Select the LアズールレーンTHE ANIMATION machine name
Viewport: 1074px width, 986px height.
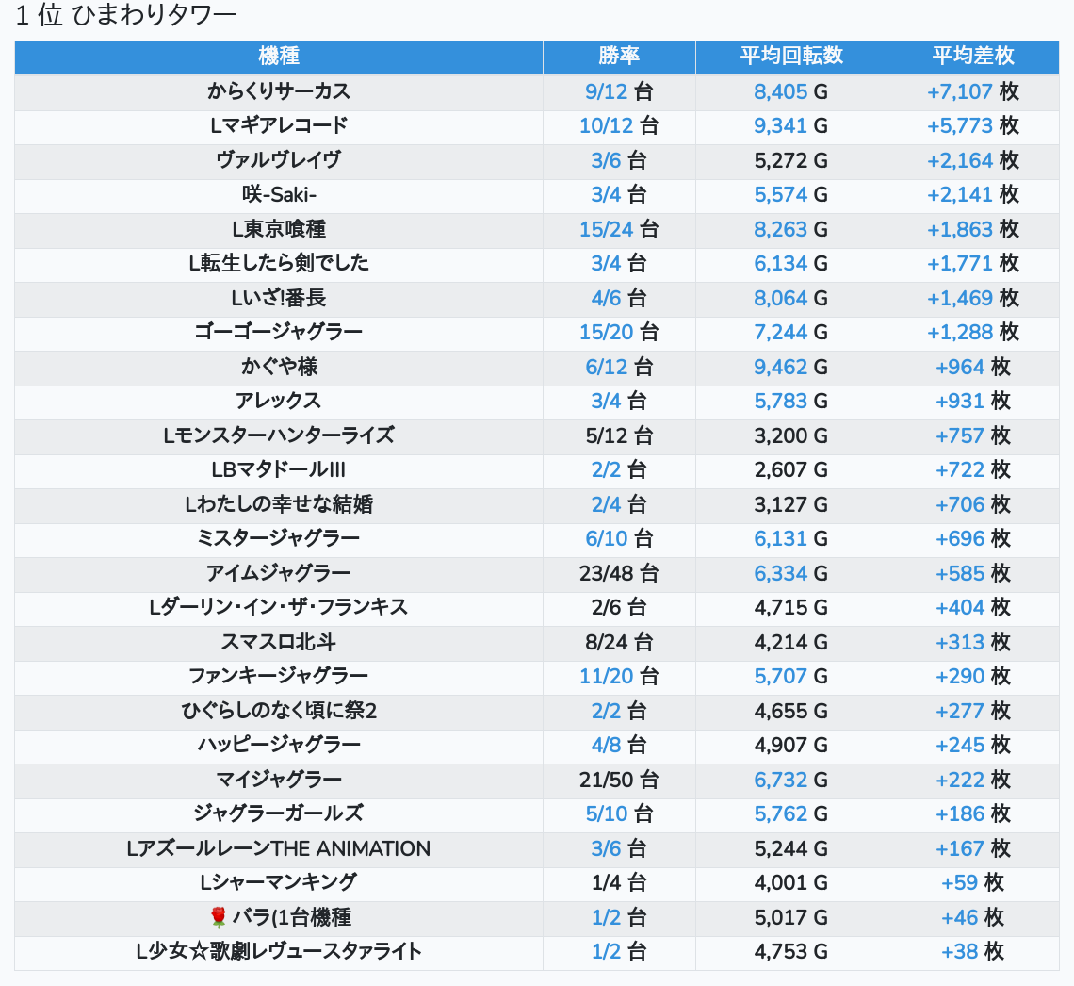(x=279, y=849)
